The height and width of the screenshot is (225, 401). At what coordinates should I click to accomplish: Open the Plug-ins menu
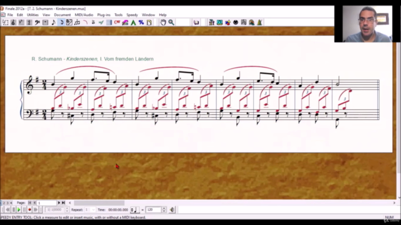tap(103, 15)
